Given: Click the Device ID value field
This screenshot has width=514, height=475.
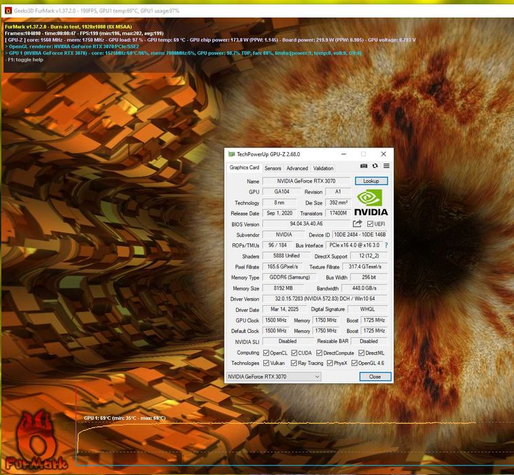Looking at the screenshot, I should tap(360, 234).
